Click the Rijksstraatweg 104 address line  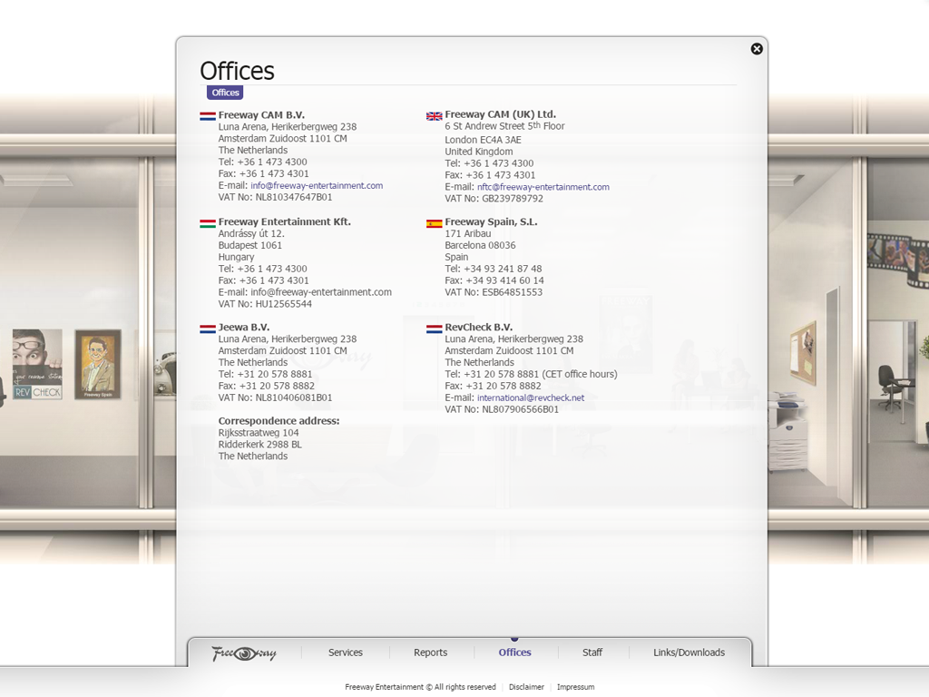tap(259, 433)
